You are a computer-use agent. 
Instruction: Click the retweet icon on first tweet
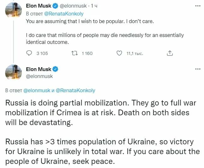74,53
